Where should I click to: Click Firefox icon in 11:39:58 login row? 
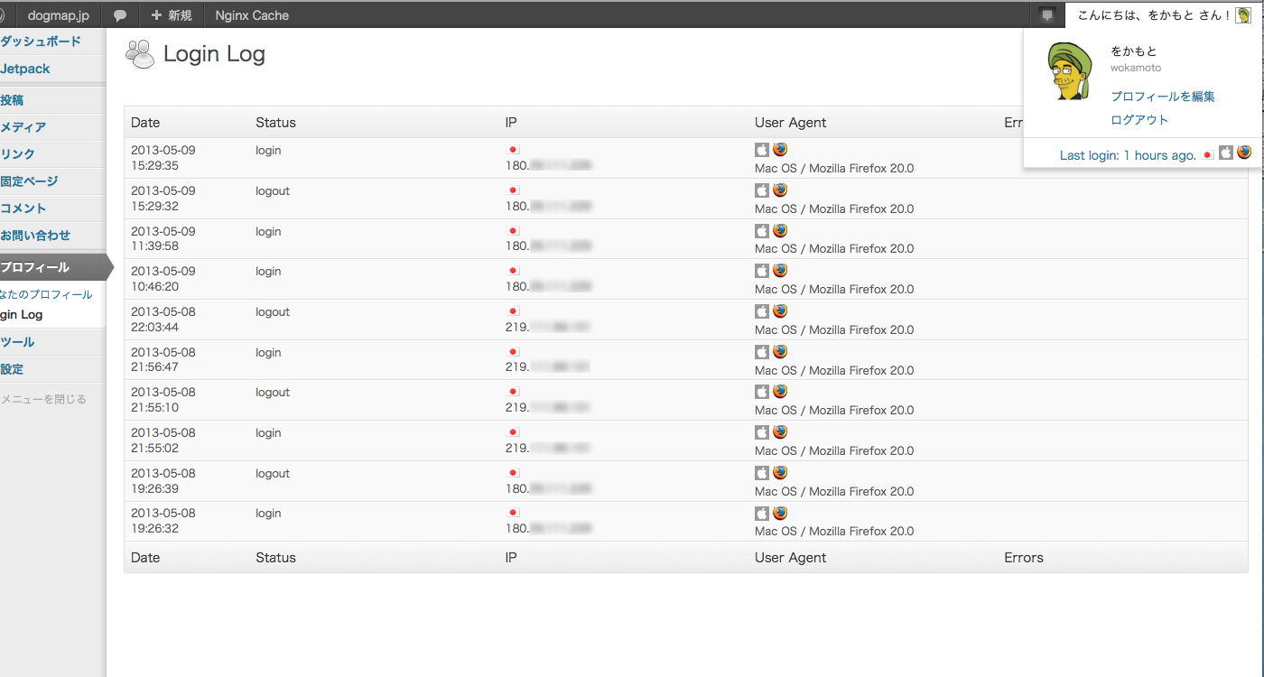click(x=780, y=231)
